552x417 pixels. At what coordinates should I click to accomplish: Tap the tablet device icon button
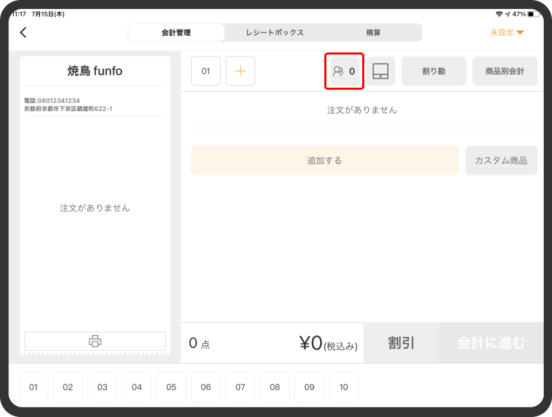click(x=381, y=71)
